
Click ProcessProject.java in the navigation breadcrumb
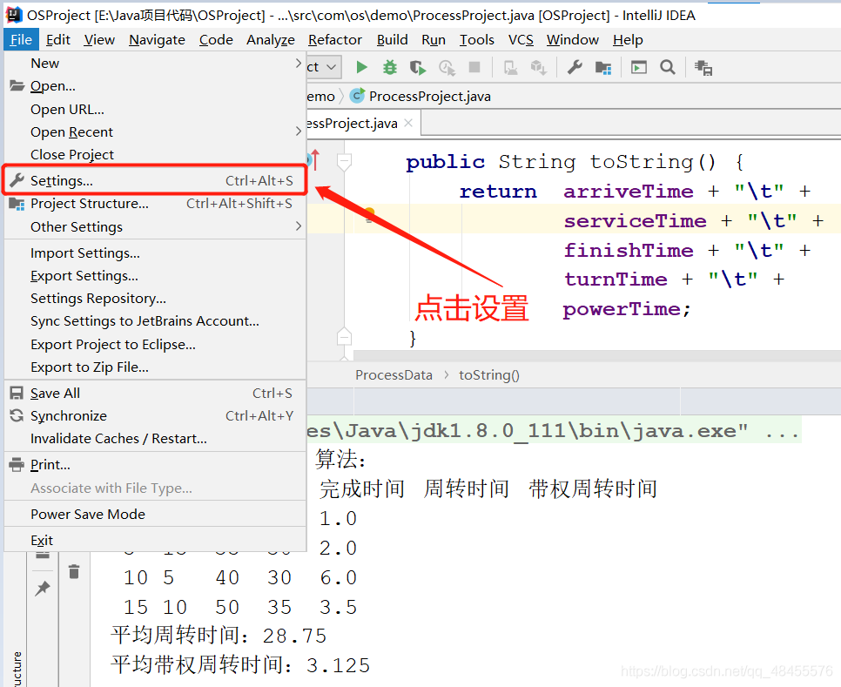(x=429, y=96)
